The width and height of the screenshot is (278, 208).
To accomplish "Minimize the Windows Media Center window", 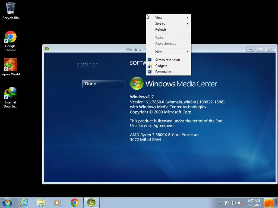I will click(x=251, y=49).
